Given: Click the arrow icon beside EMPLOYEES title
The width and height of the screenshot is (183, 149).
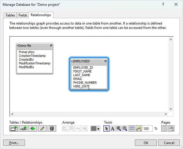Looking at the screenshot, I should [x=72, y=61].
